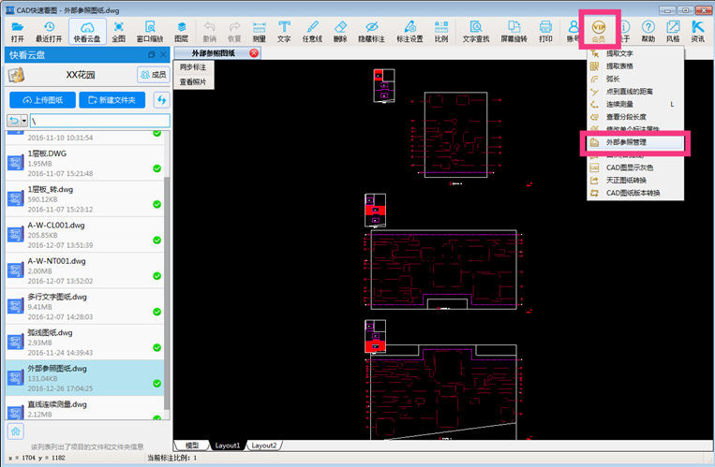The image size is (715, 467).
Task: Open the 账号 account icon
Action: [x=573, y=32]
